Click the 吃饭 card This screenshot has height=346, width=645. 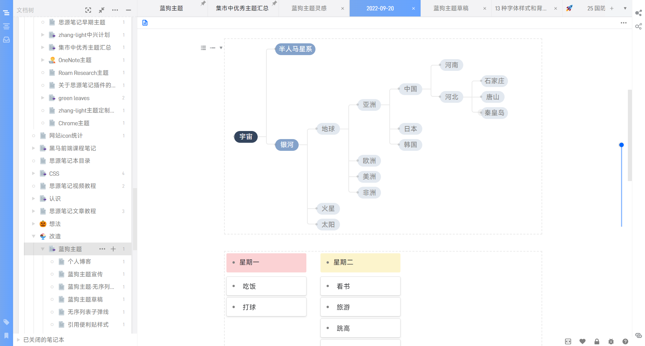[266, 286]
